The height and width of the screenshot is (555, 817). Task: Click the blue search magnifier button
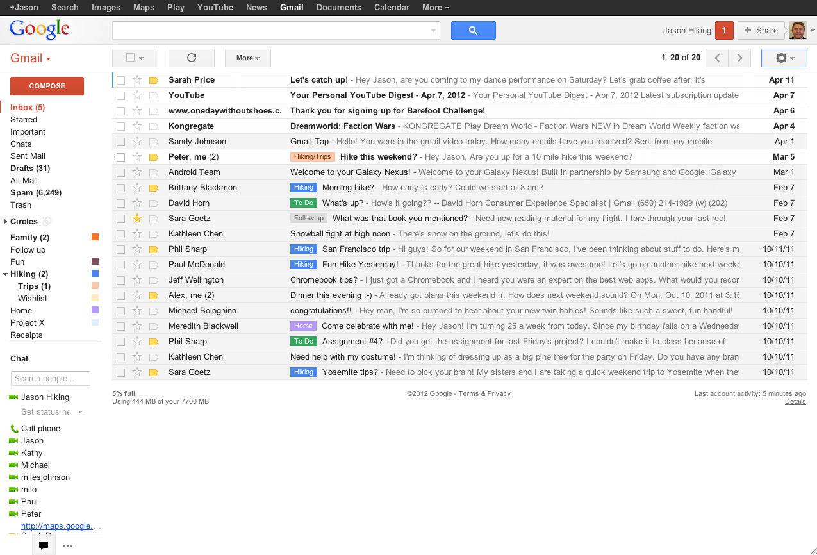(x=473, y=30)
